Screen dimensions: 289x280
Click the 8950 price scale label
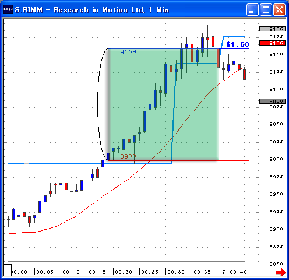pos(276,194)
